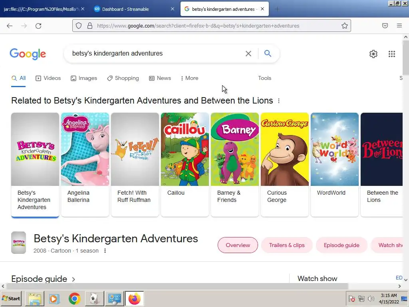The width and height of the screenshot is (409, 307).
Task: Open the tracking protection shield icon
Action: click(79, 26)
